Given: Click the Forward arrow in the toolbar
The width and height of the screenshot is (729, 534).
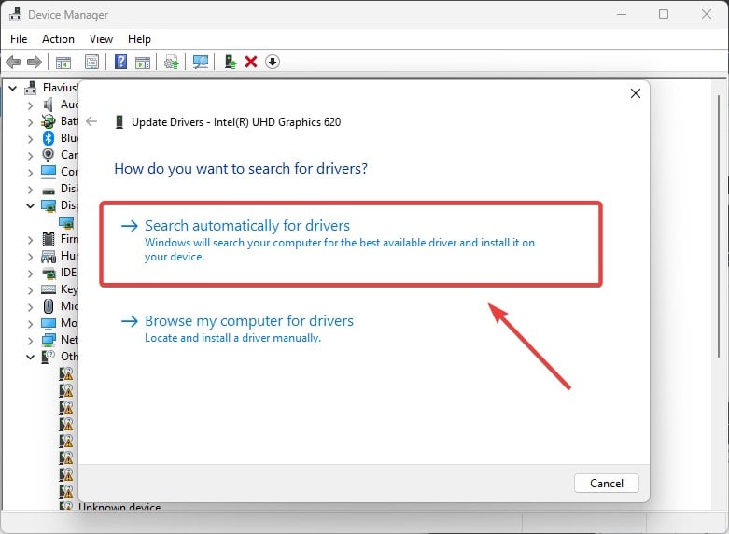Looking at the screenshot, I should coord(35,62).
